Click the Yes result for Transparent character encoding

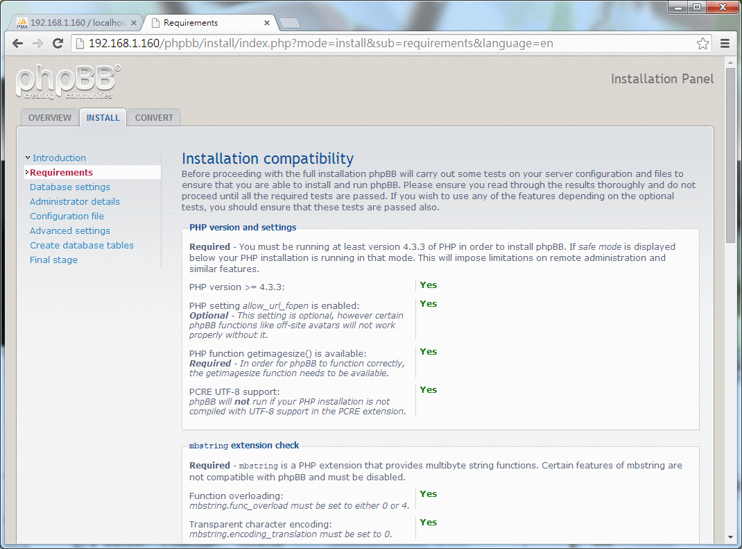pos(429,523)
